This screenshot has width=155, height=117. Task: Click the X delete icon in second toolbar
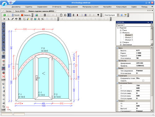[x=4, y=19]
